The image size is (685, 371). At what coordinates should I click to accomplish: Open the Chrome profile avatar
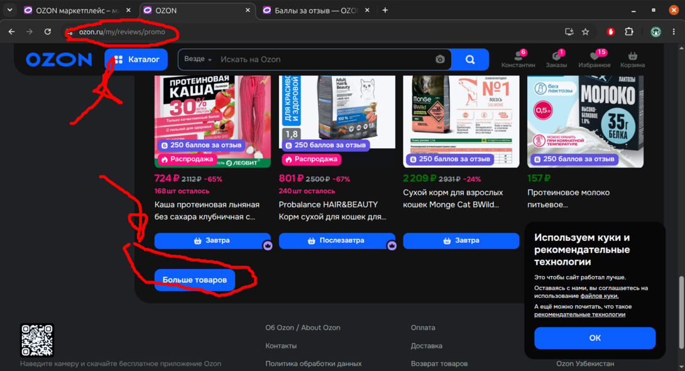[x=655, y=31]
